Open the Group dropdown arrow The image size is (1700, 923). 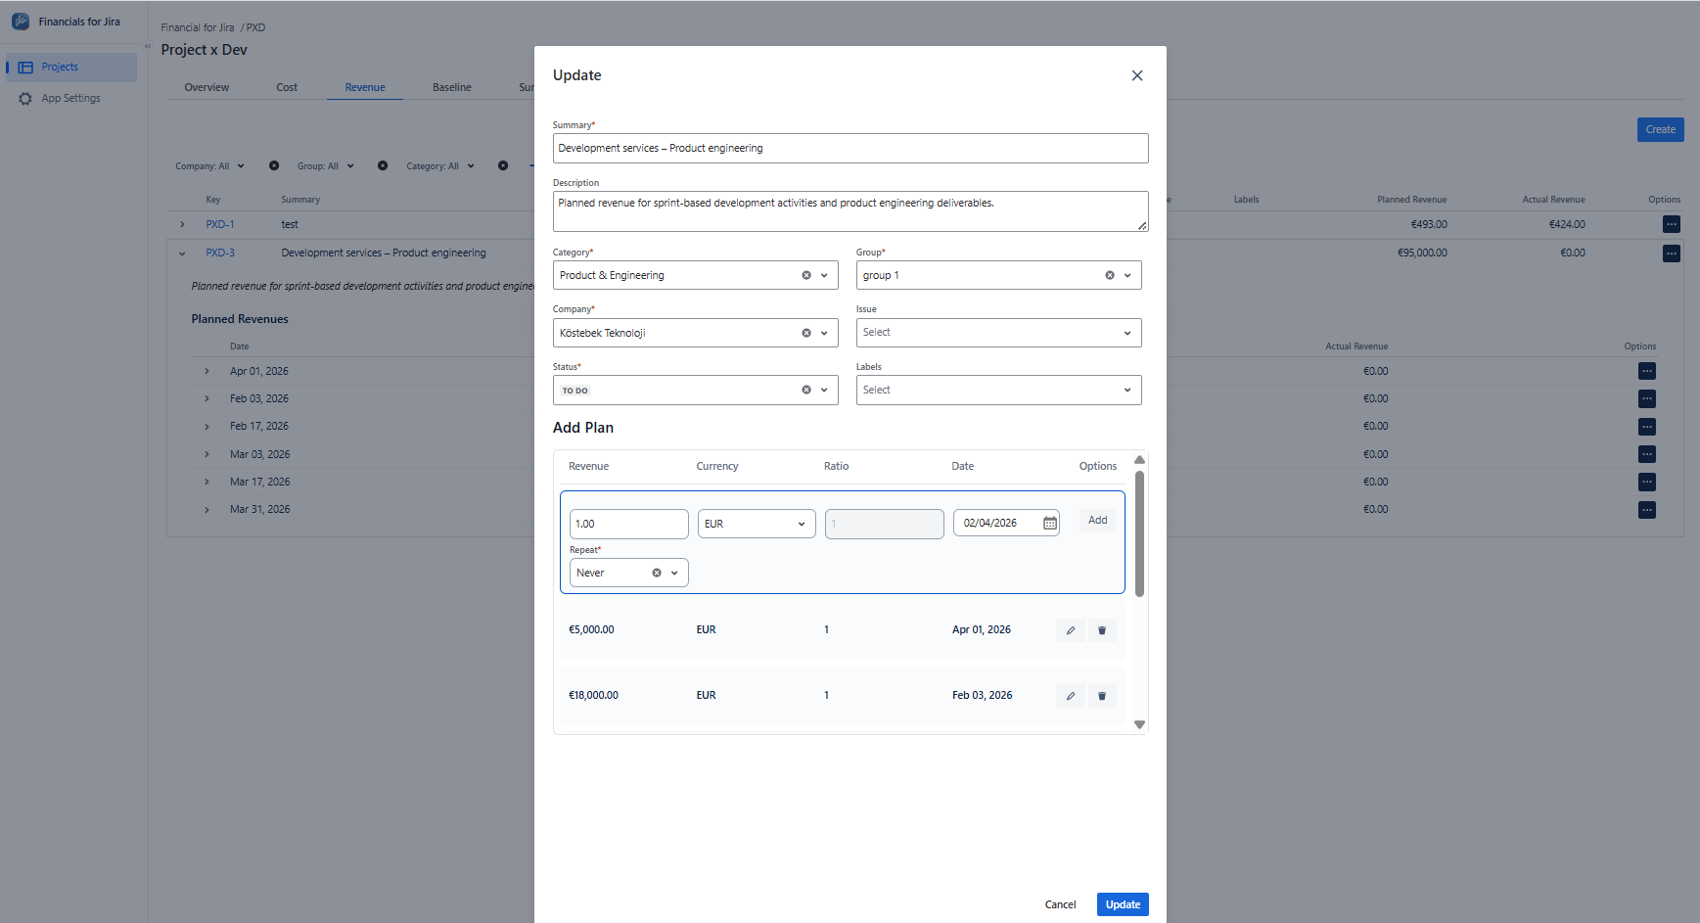pyautogui.click(x=1127, y=276)
